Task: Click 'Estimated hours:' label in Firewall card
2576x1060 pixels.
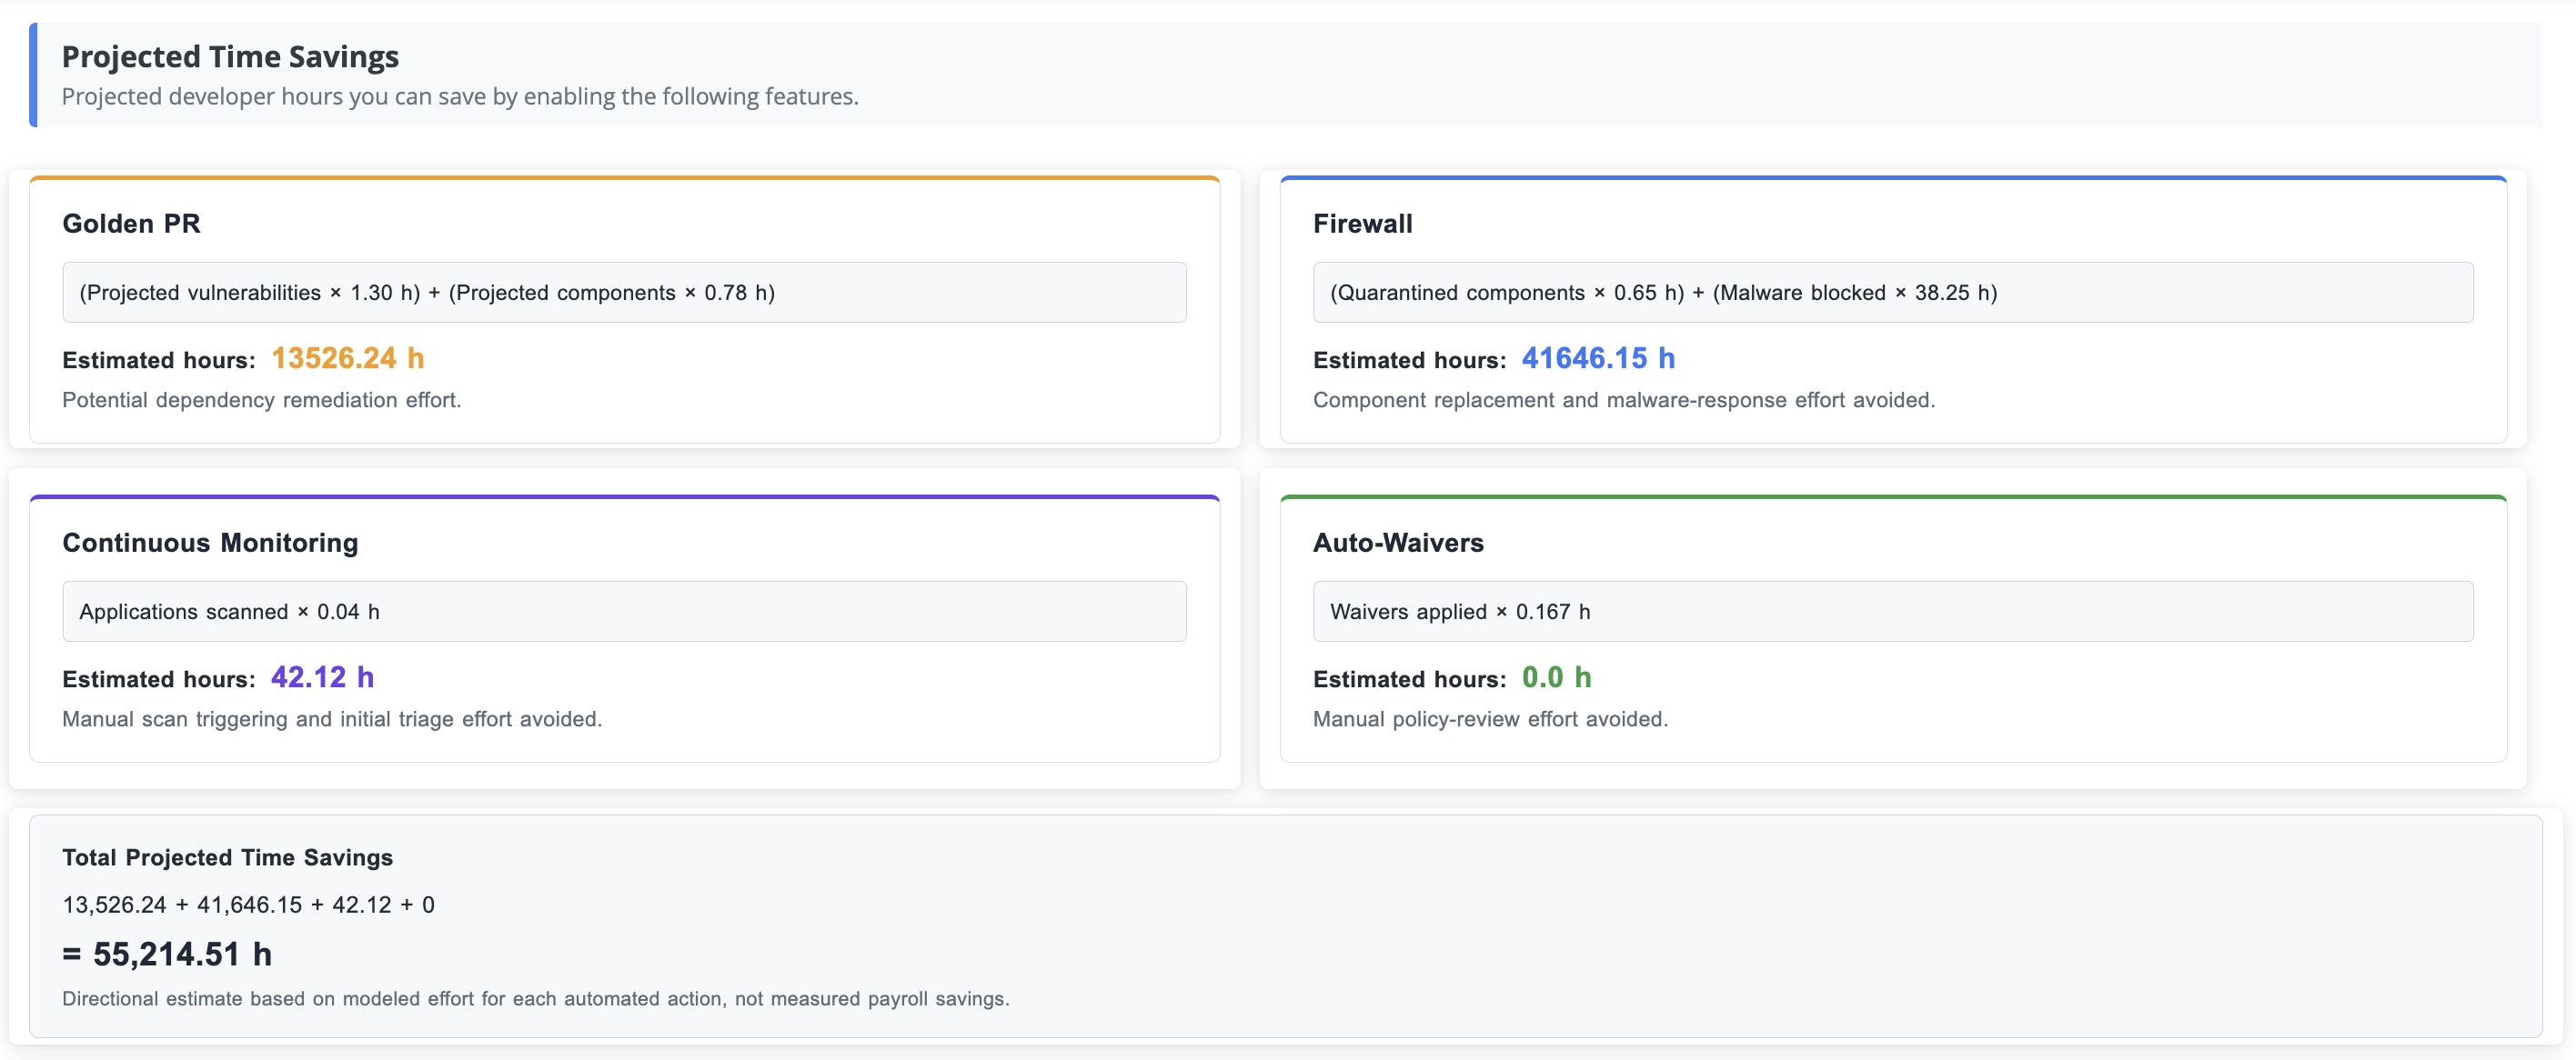Action: (x=1409, y=361)
